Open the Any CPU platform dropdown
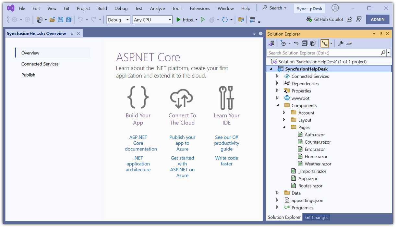This screenshot has height=227, width=396. point(152,20)
